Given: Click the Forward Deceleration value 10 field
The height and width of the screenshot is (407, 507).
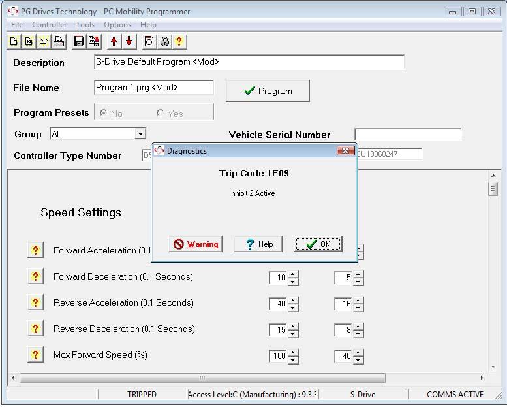Looking at the screenshot, I should (x=279, y=278).
